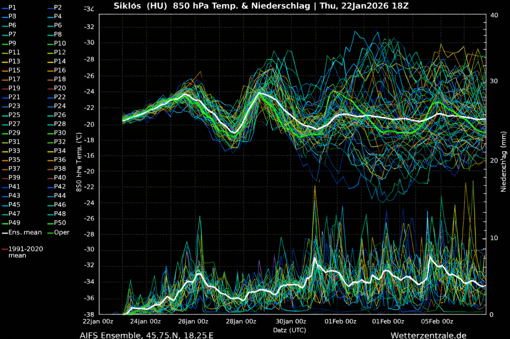
Task: Toggle the P25 ensemble member label
Action: pyautogui.click(x=14, y=115)
